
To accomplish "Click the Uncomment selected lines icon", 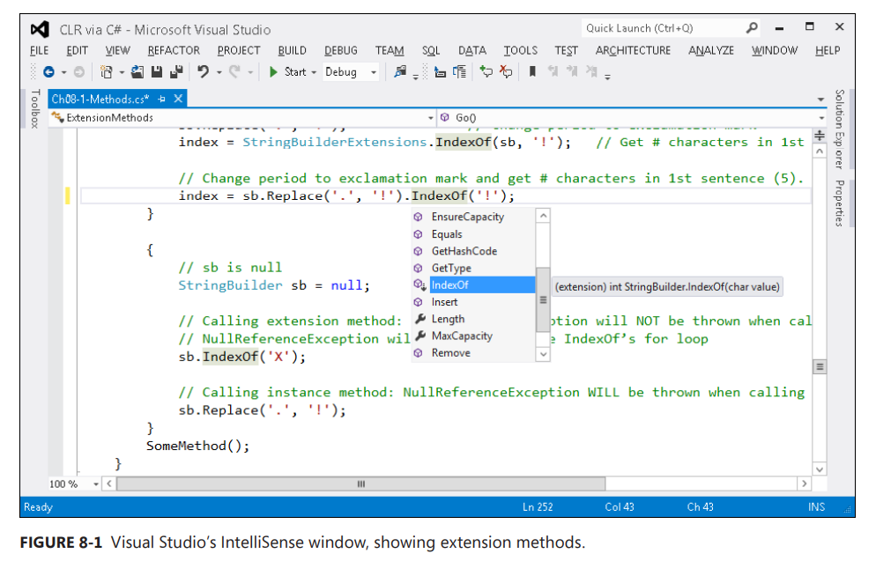I will (506, 72).
